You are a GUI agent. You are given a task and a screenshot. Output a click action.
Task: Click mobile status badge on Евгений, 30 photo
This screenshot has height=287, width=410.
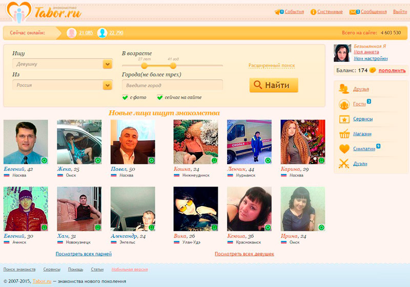pyautogui.click(x=45, y=228)
